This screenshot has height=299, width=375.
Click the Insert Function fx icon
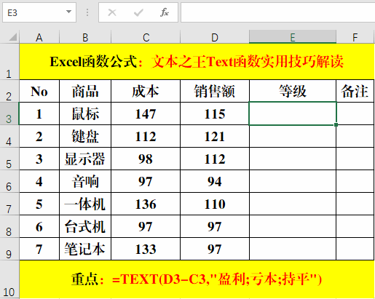tap(165, 12)
